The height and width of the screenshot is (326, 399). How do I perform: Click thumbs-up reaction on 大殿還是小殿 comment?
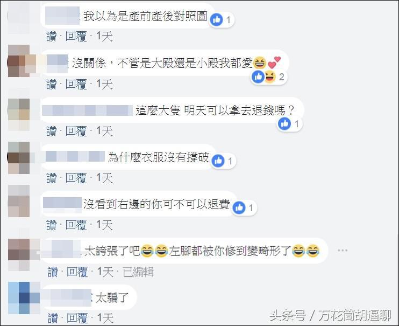coord(258,77)
